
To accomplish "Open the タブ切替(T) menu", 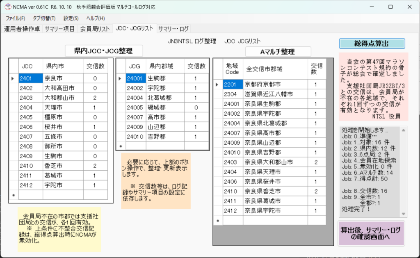I will point(44,18).
